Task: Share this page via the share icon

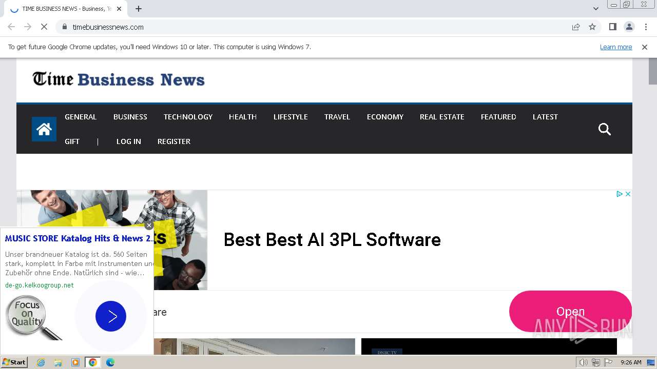Action: [576, 27]
